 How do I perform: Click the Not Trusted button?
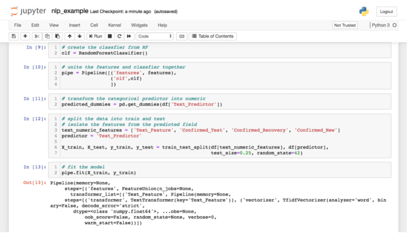click(x=345, y=25)
